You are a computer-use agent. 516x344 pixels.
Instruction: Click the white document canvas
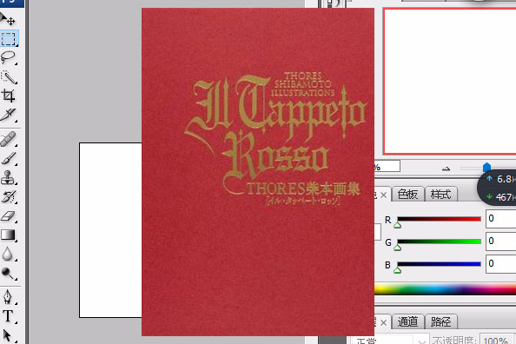tap(110, 230)
